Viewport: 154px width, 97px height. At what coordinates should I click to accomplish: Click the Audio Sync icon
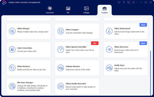[109, 68]
